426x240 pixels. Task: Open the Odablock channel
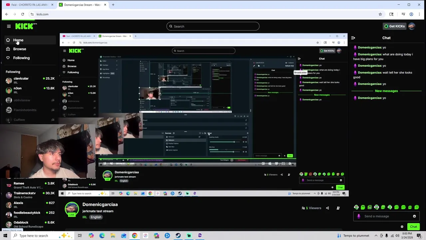coord(30,224)
